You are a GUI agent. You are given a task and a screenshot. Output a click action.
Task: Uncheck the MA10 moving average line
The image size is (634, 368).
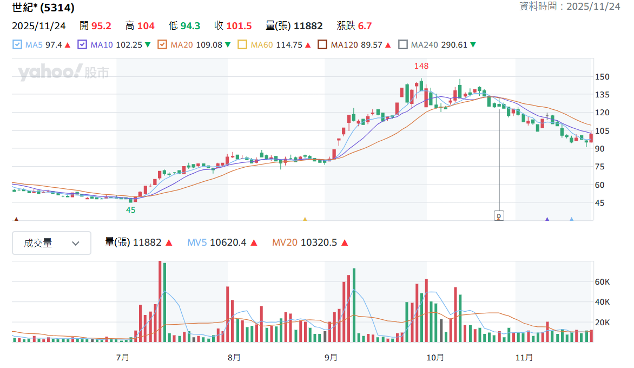click(x=82, y=44)
